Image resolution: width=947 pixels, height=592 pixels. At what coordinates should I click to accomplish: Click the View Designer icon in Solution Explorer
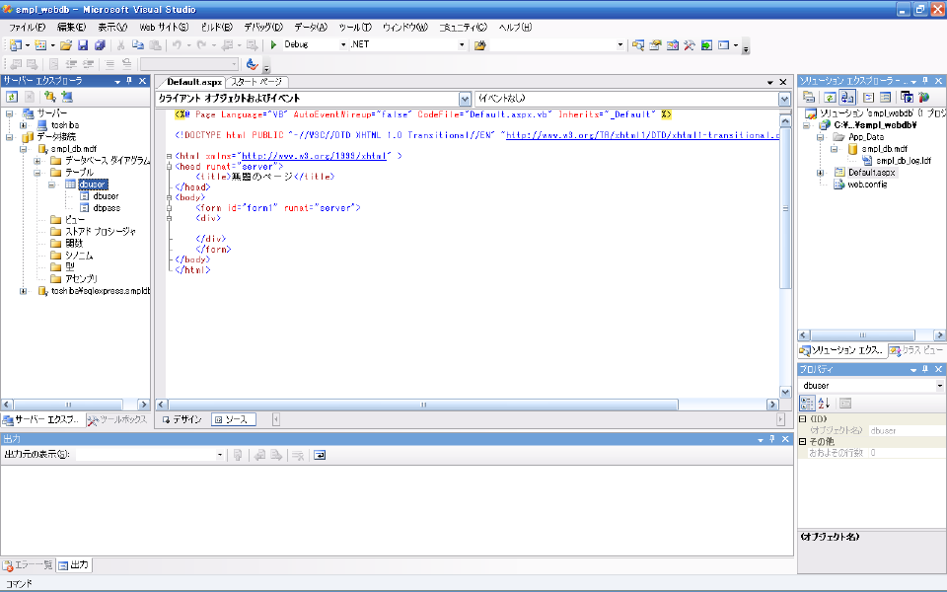pyautogui.click(x=885, y=98)
